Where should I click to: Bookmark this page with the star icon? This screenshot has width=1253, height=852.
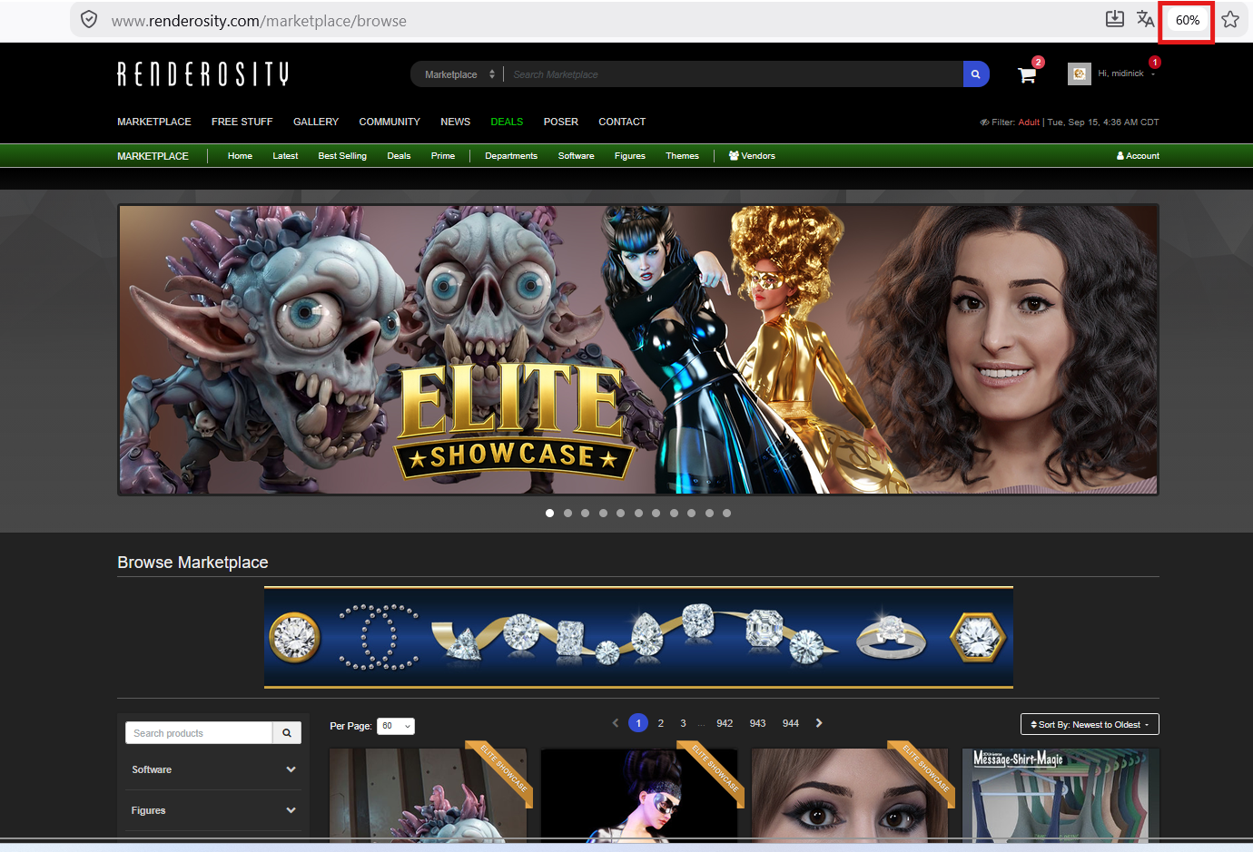coord(1230,19)
